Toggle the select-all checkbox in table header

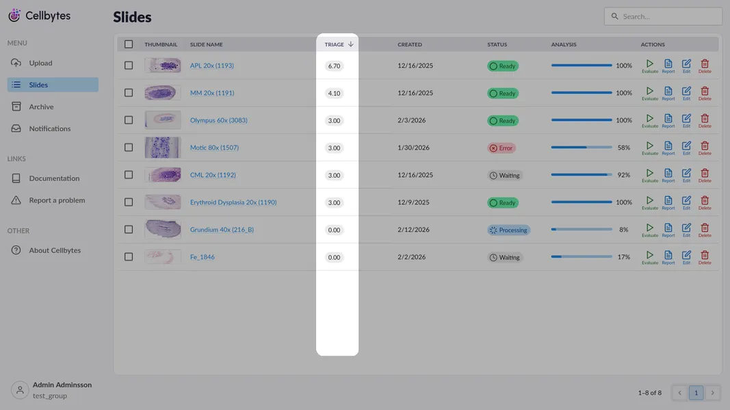(129, 44)
